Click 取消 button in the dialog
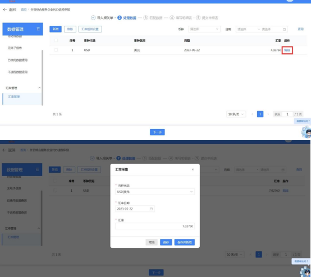 (152, 242)
